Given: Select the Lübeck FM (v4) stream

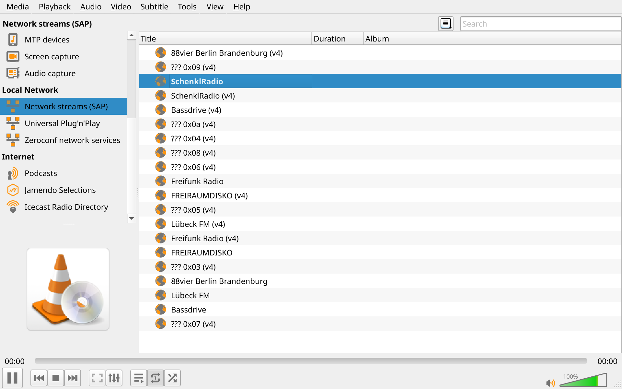Looking at the screenshot, I should tap(380, 224).
